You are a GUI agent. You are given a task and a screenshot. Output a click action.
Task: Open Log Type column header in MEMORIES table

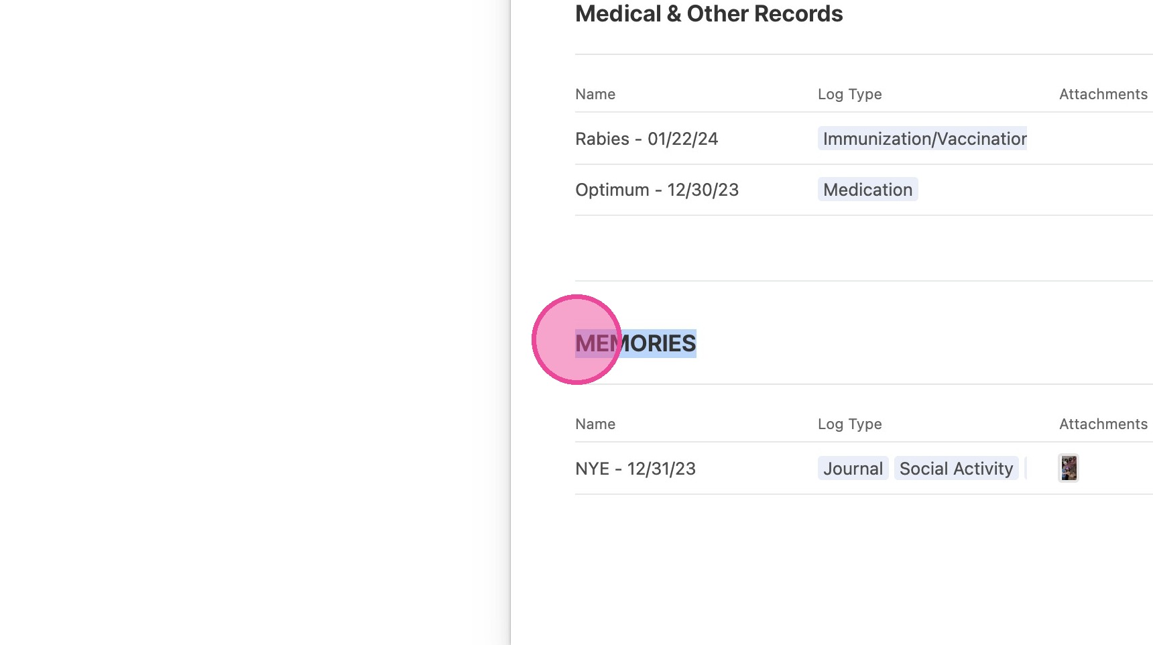pos(849,424)
